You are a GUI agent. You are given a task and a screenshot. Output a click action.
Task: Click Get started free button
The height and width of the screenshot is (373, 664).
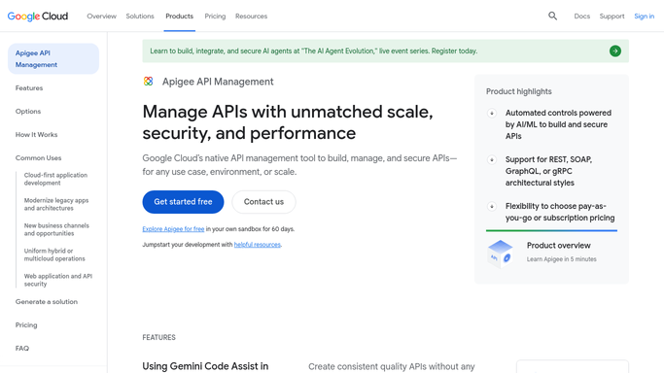(x=183, y=202)
